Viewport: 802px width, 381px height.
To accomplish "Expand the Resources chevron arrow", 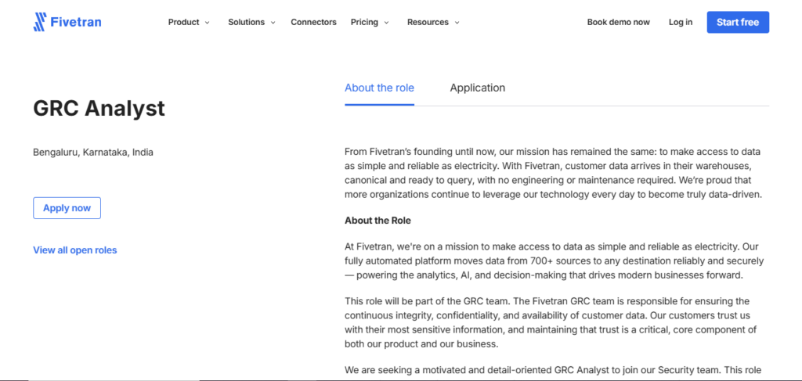I will coord(457,23).
